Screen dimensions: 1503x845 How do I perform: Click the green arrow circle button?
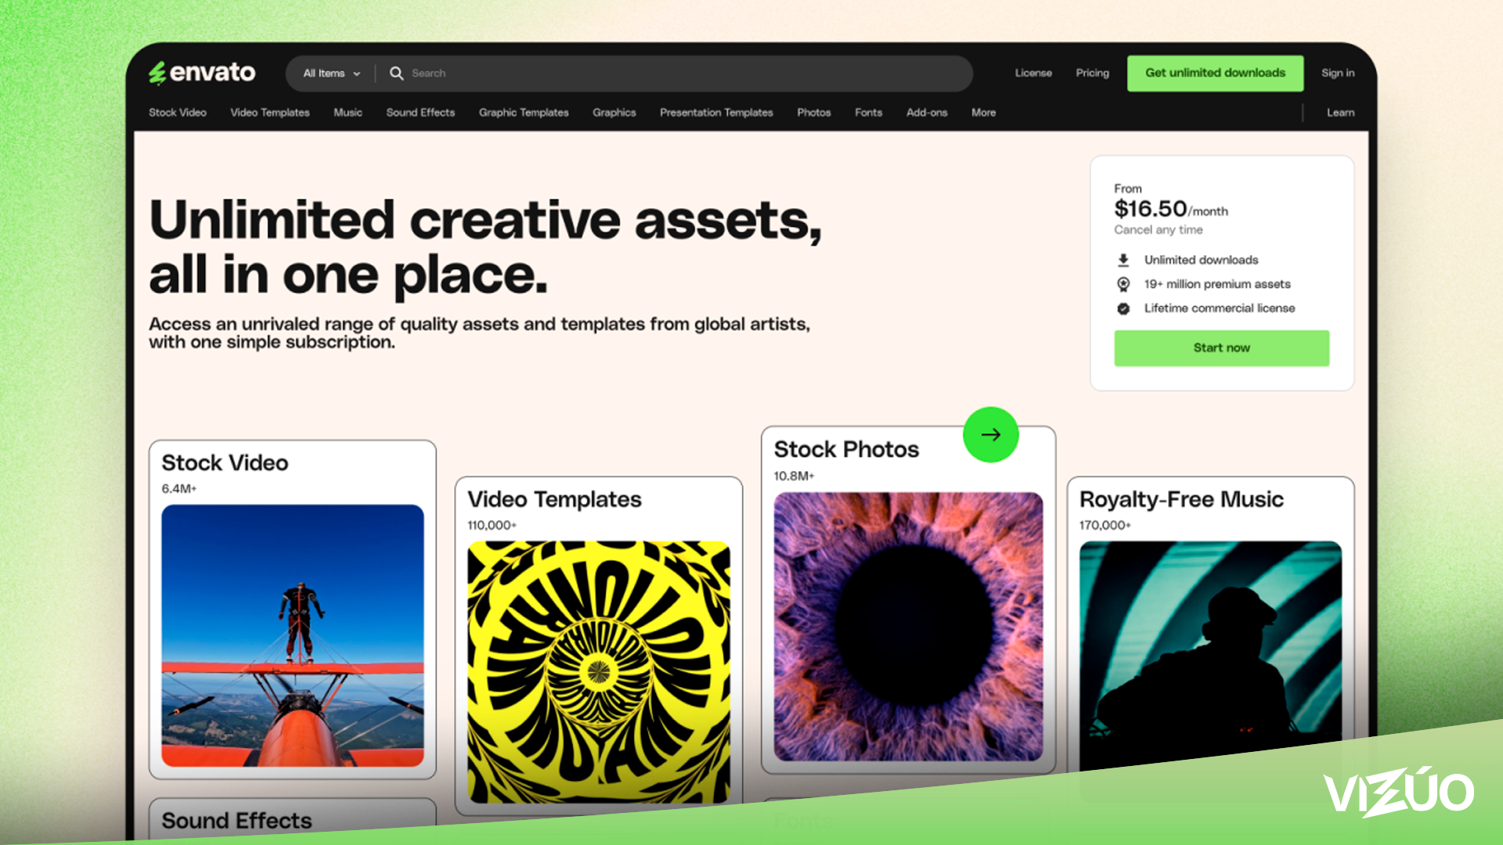(990, 435)
